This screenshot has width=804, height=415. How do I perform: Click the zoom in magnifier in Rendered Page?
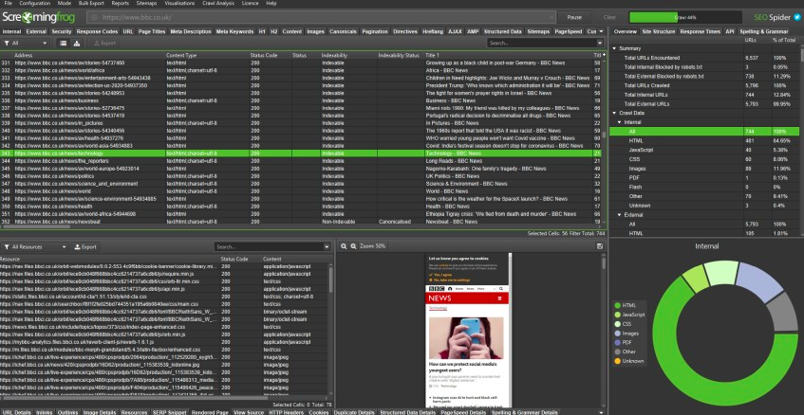(353, 246)
